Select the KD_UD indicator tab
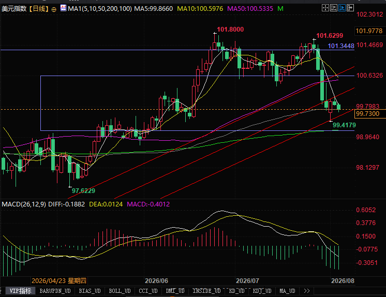 coord(236,291)
